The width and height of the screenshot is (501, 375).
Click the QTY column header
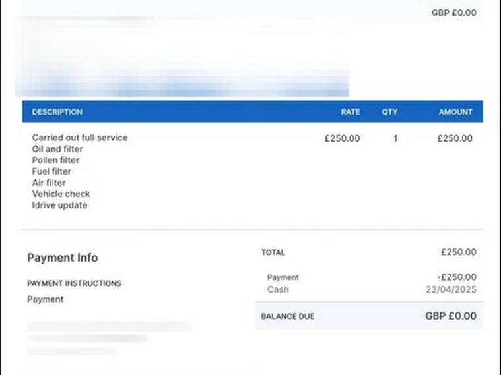point(389,112)
